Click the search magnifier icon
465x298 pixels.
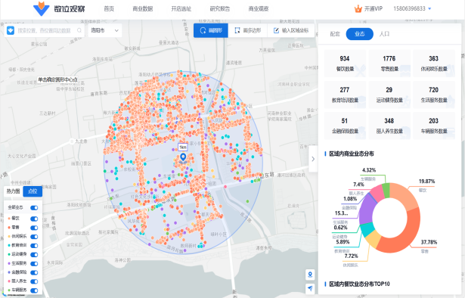[79, 30]
